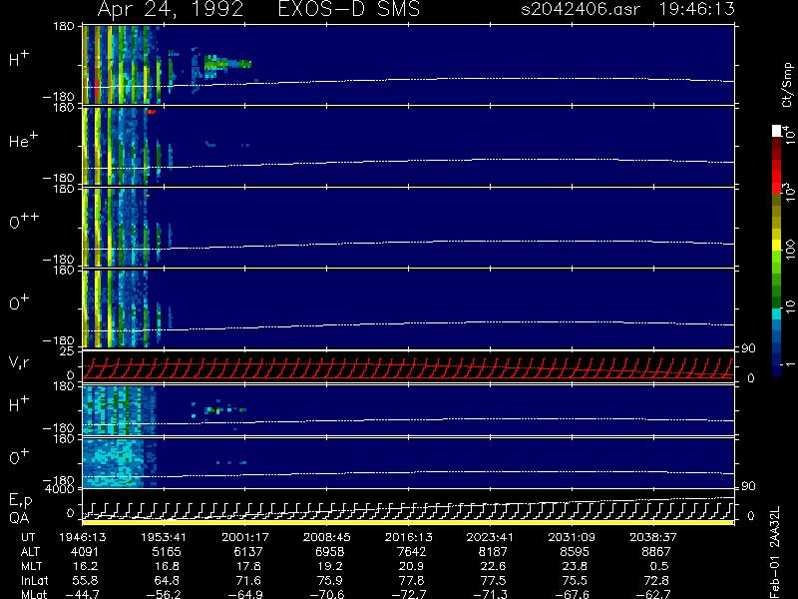Click the UT value '2038:37'

click(x=653, y=537)
